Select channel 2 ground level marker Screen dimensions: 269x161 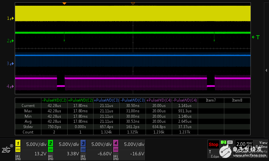[10, 41]
